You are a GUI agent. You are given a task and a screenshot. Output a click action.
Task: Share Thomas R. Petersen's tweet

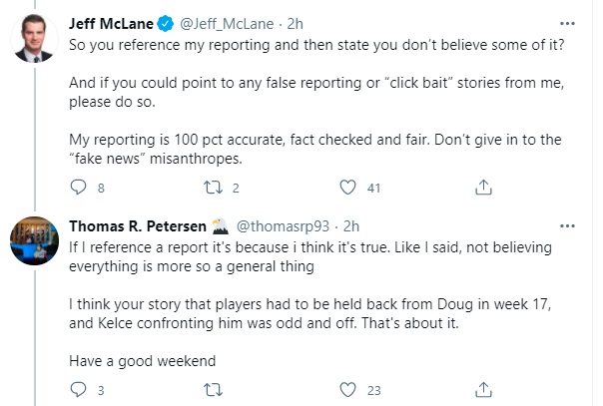coord(482,390)
